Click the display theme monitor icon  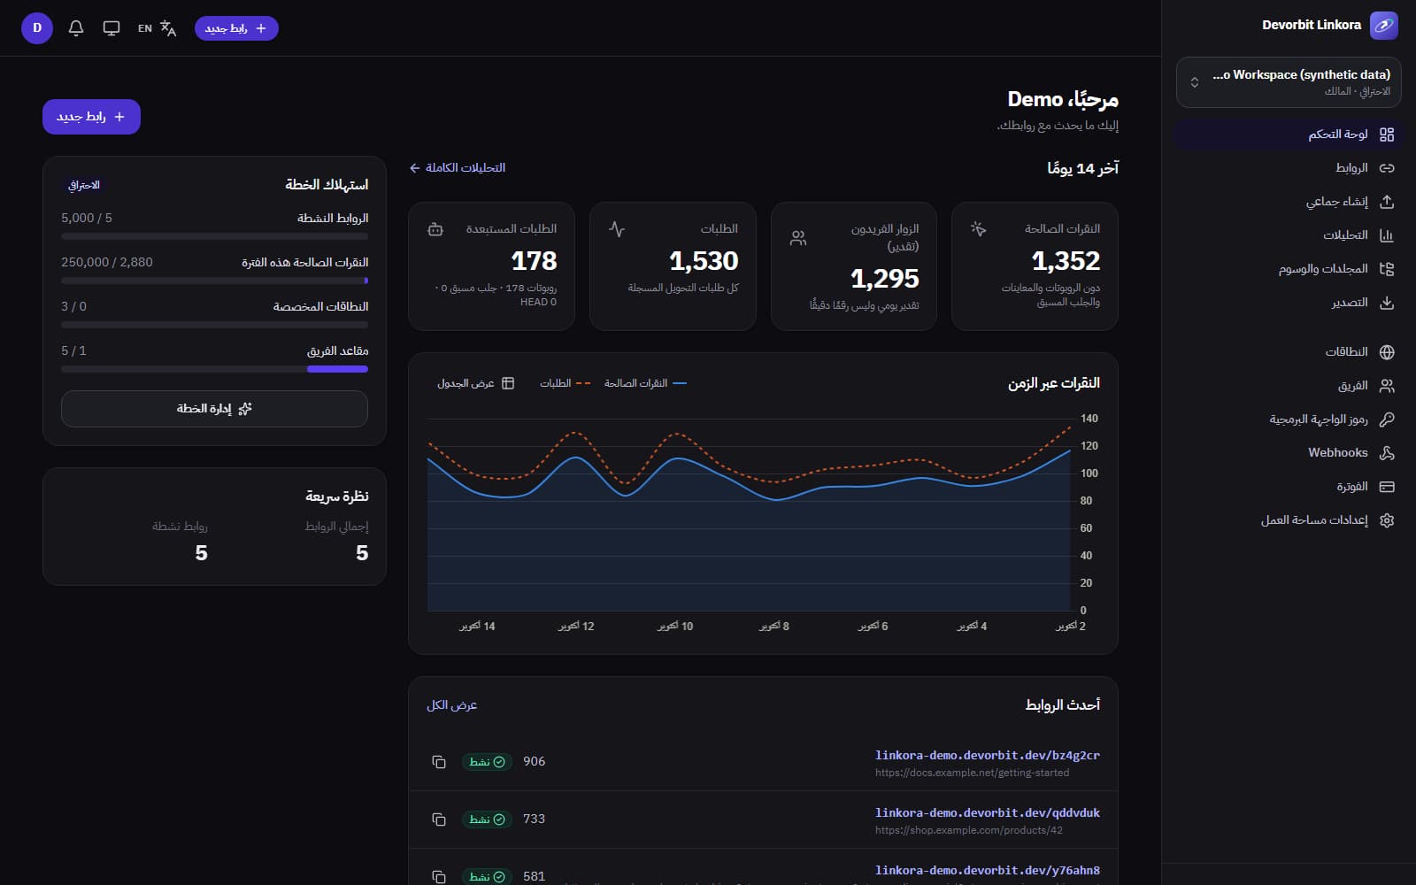[112, 28]
